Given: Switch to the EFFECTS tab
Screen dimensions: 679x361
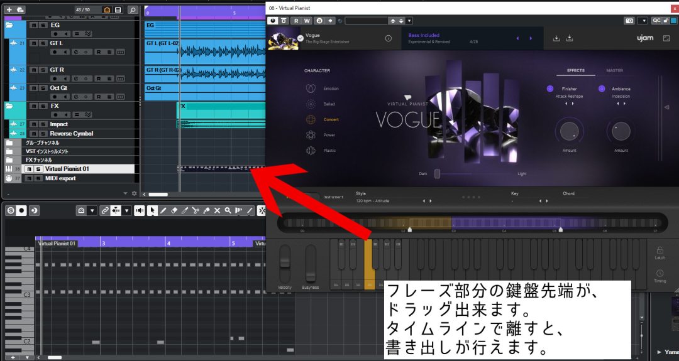Looking at the screenshot, I should point(575,70).
